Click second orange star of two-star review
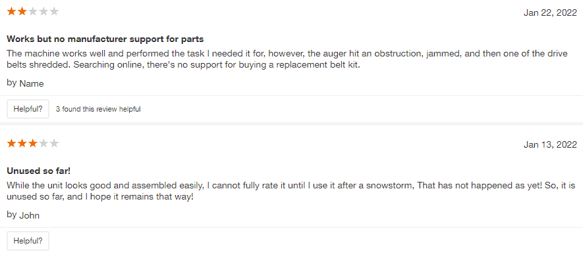Image resolution: width=583 pixels, height=254 pixels. click(x=22, y=11)
